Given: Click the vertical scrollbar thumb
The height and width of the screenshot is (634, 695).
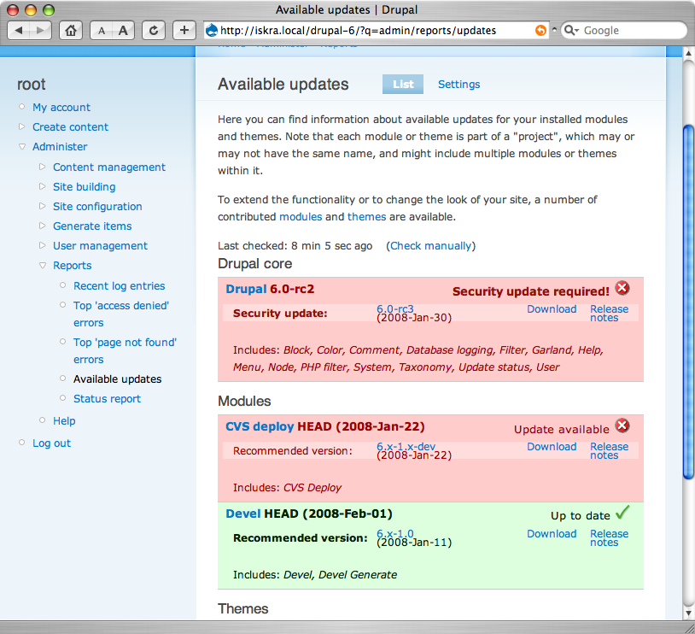Looking at the screenshot, I should (688, 302).
